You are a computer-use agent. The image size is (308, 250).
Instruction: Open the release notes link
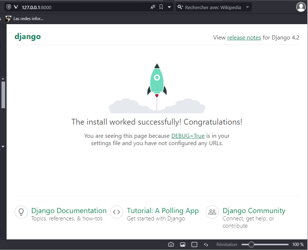(244, 38)
